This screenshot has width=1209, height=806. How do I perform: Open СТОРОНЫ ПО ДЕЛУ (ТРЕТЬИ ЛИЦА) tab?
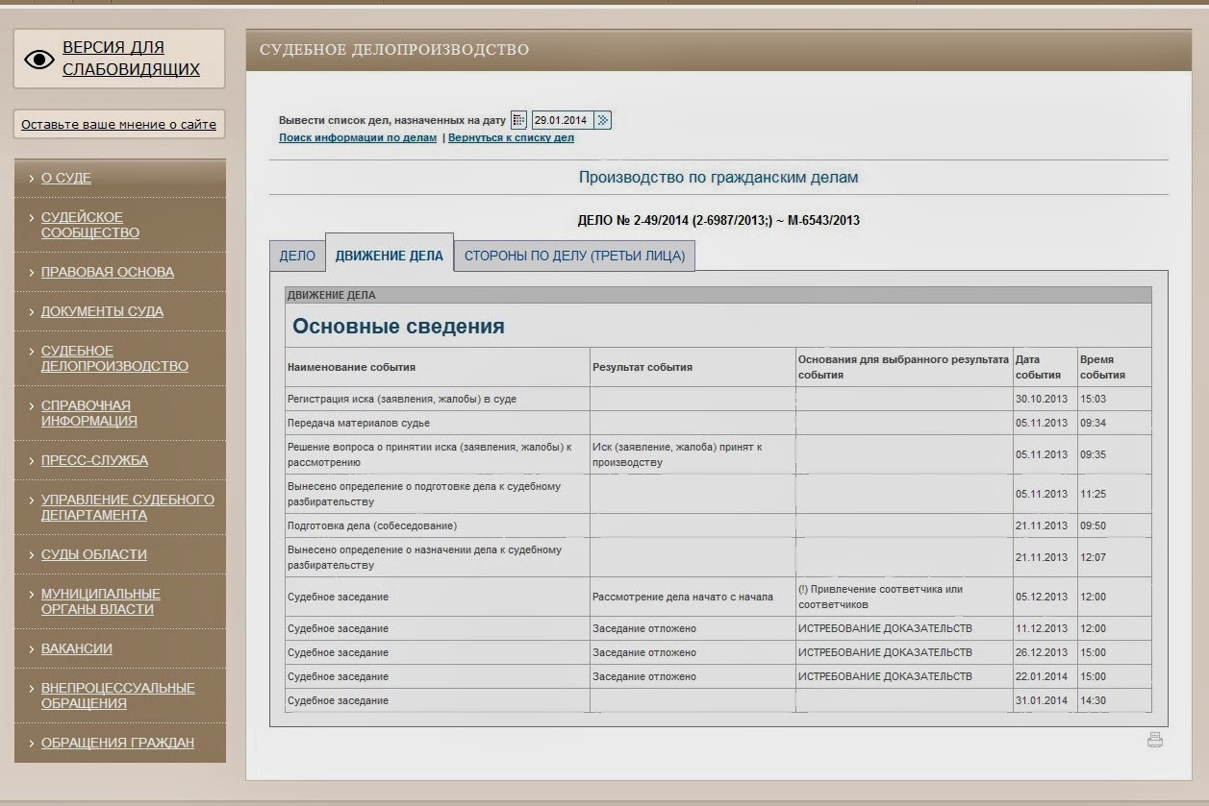tap(574, 256)
